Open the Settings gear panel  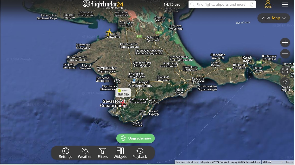[66, 153]
